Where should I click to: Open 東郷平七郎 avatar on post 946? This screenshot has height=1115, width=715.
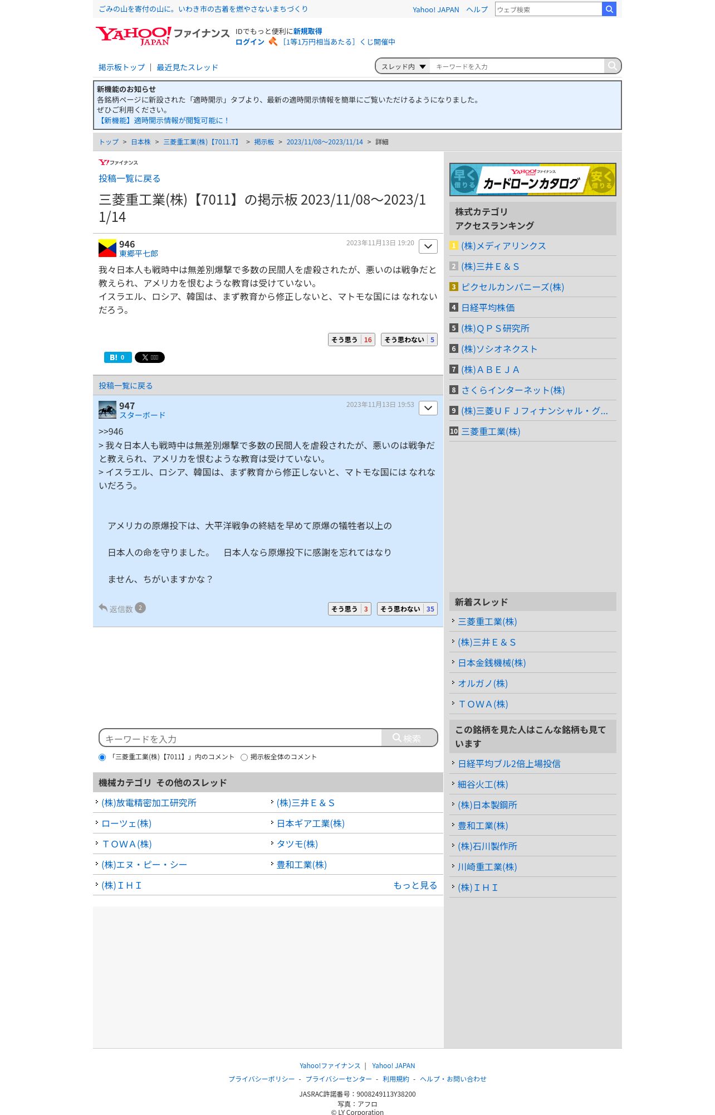coord(107,248)
